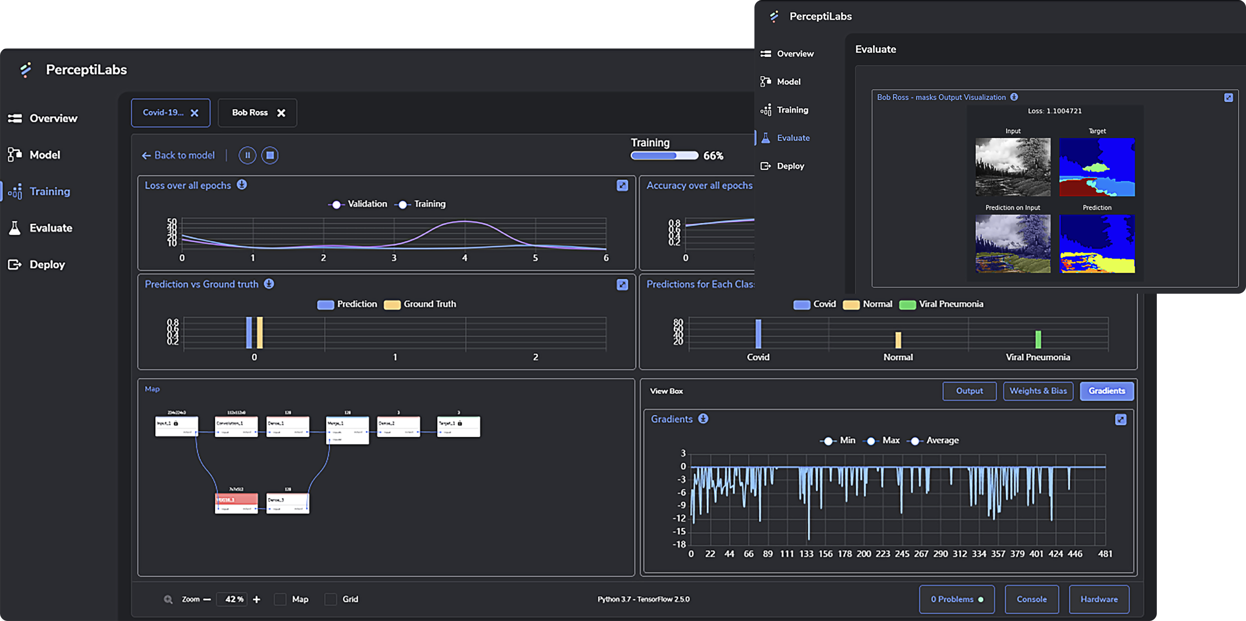Toggle Covid legend swatch
Viewport: 1246px width, 621px height.
(801, 305)
